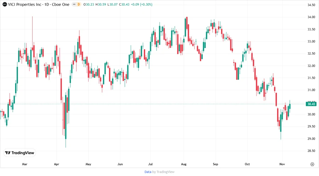Click the 33.00 price axis label
Screen dimensions: 319x176
(311, 41)
